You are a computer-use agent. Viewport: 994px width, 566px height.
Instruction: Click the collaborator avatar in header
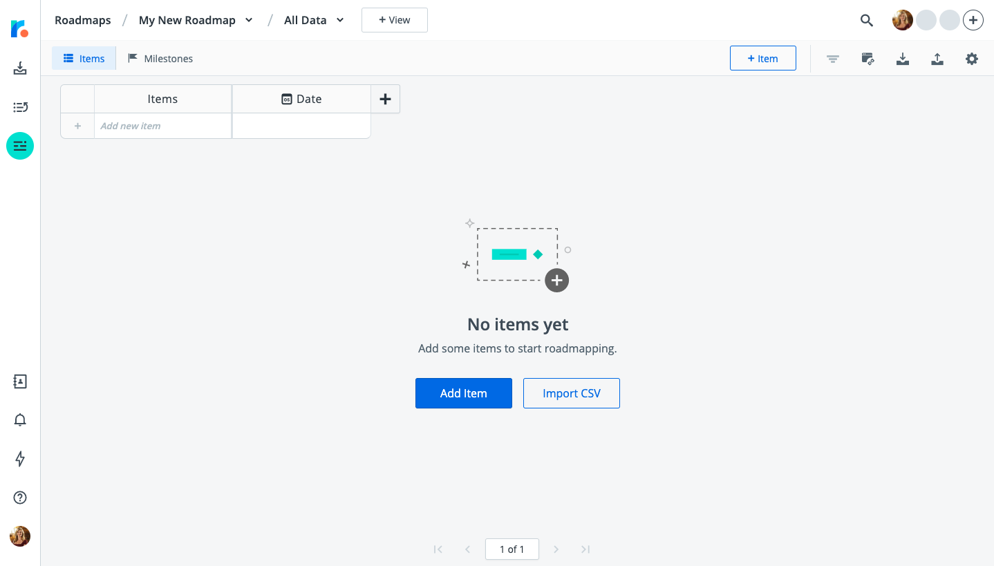(903, 20)
